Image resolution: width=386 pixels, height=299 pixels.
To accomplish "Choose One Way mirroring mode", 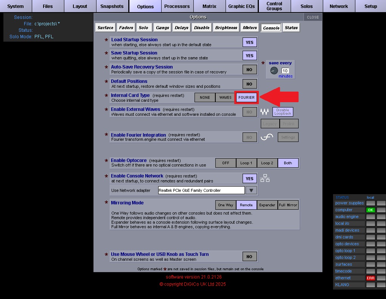I will point(226,205).
